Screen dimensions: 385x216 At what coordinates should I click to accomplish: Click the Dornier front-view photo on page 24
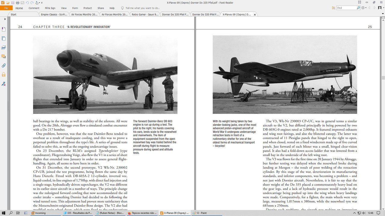pyautogui.click(x=105, y=75)
